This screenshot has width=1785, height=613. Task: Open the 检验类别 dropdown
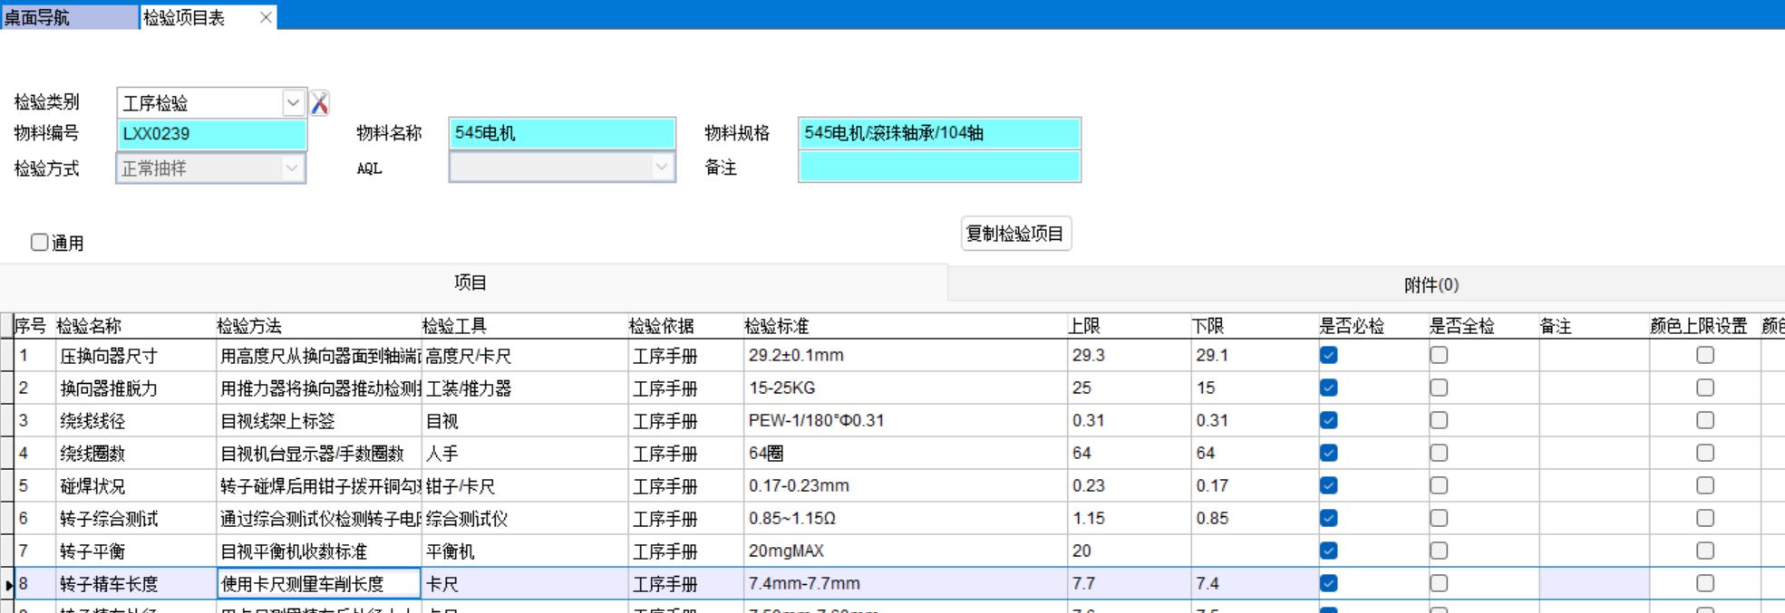point(293,103)
